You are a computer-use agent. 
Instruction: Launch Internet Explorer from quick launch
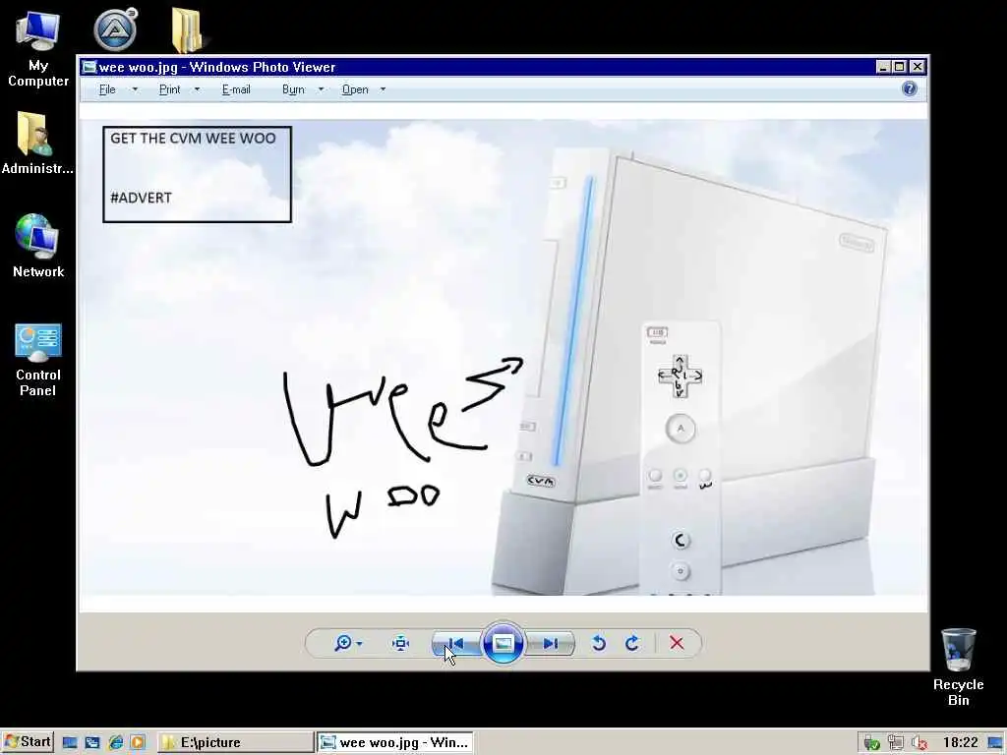coord(116,743)
